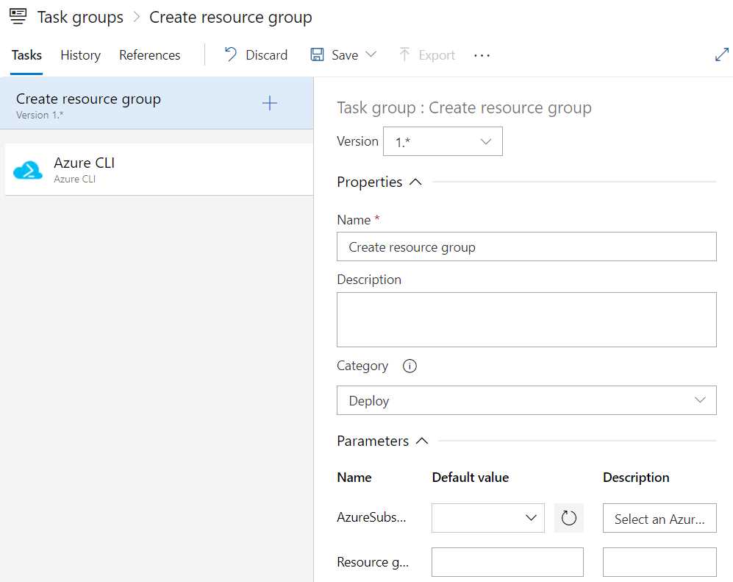Click inside the Description text area
Image resolution: width=733 pixels, height=582 pixels.
coord(526,319)
